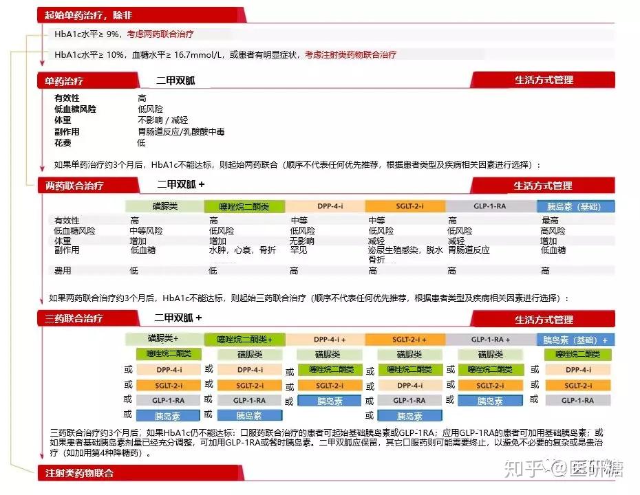Screen dimensions: 640x495
Task: Click the gray GLP-1-RA header in two-drug table
Action: (x=490, y=206)
